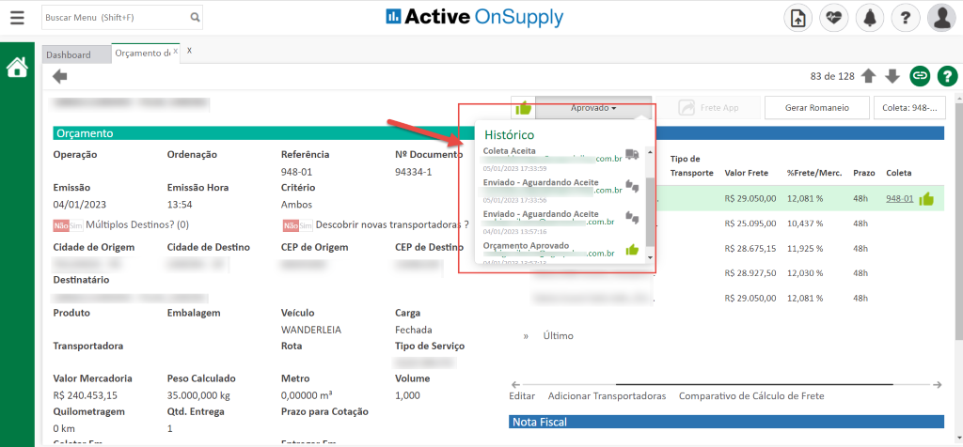The height and width of the screenshot is (447, 963).
Task: Click the Valor Frete column header
Action: point(746,173)
